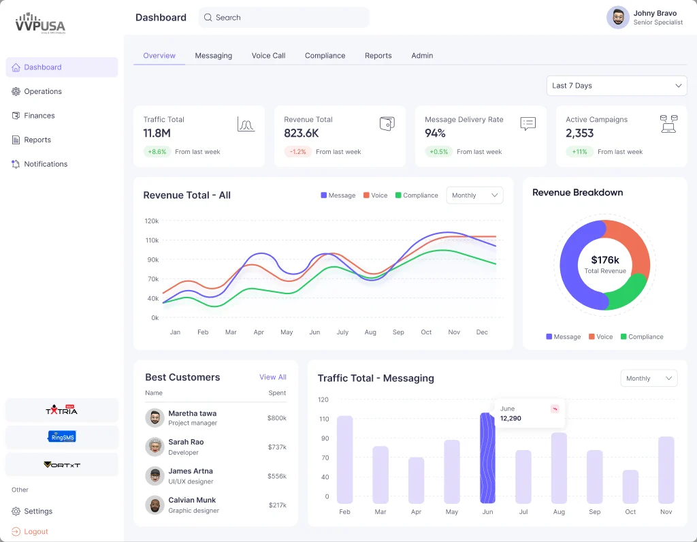Click the RingSMS partner logo
This screenshot has width=697, height=542.
point(62,436)
